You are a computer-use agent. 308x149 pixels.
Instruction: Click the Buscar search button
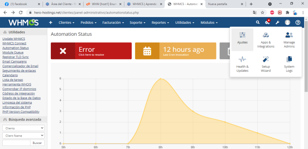[x=37, y=143]
